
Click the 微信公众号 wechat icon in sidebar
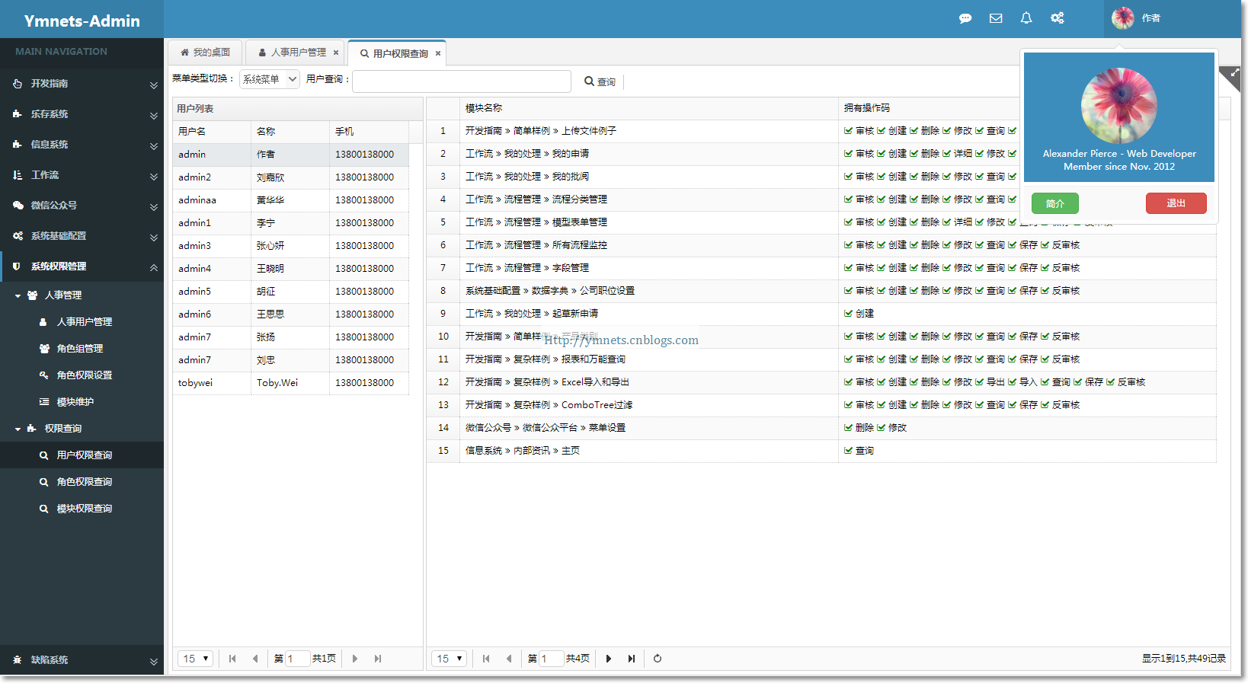[18, 206]
